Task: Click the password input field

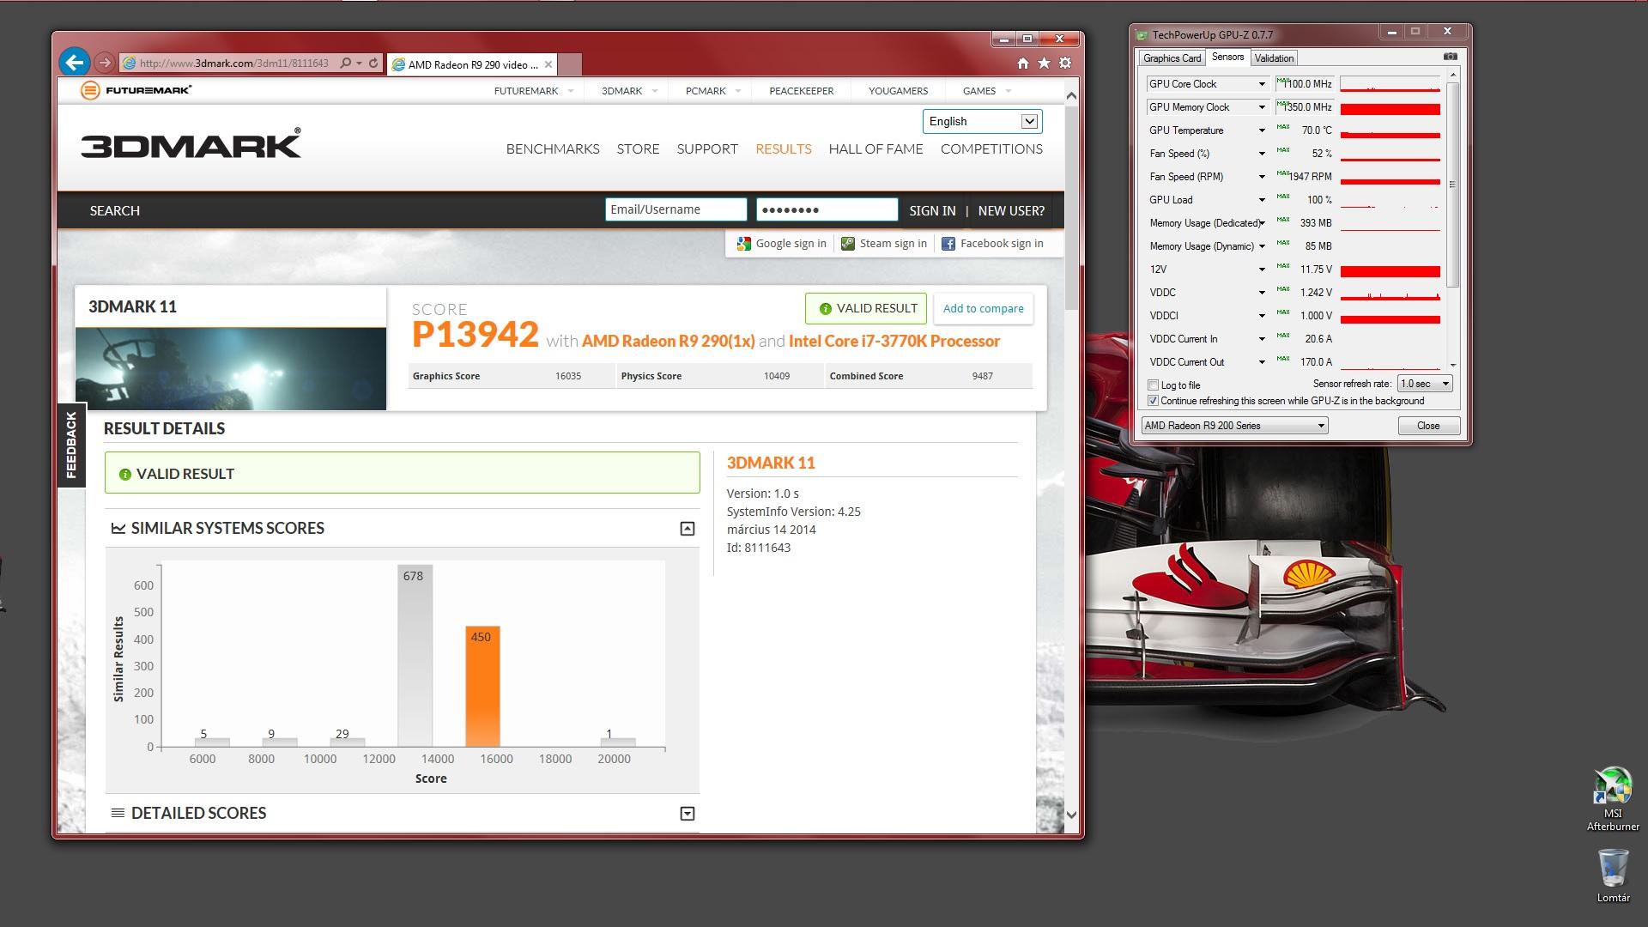Action: tap(827, 209)
